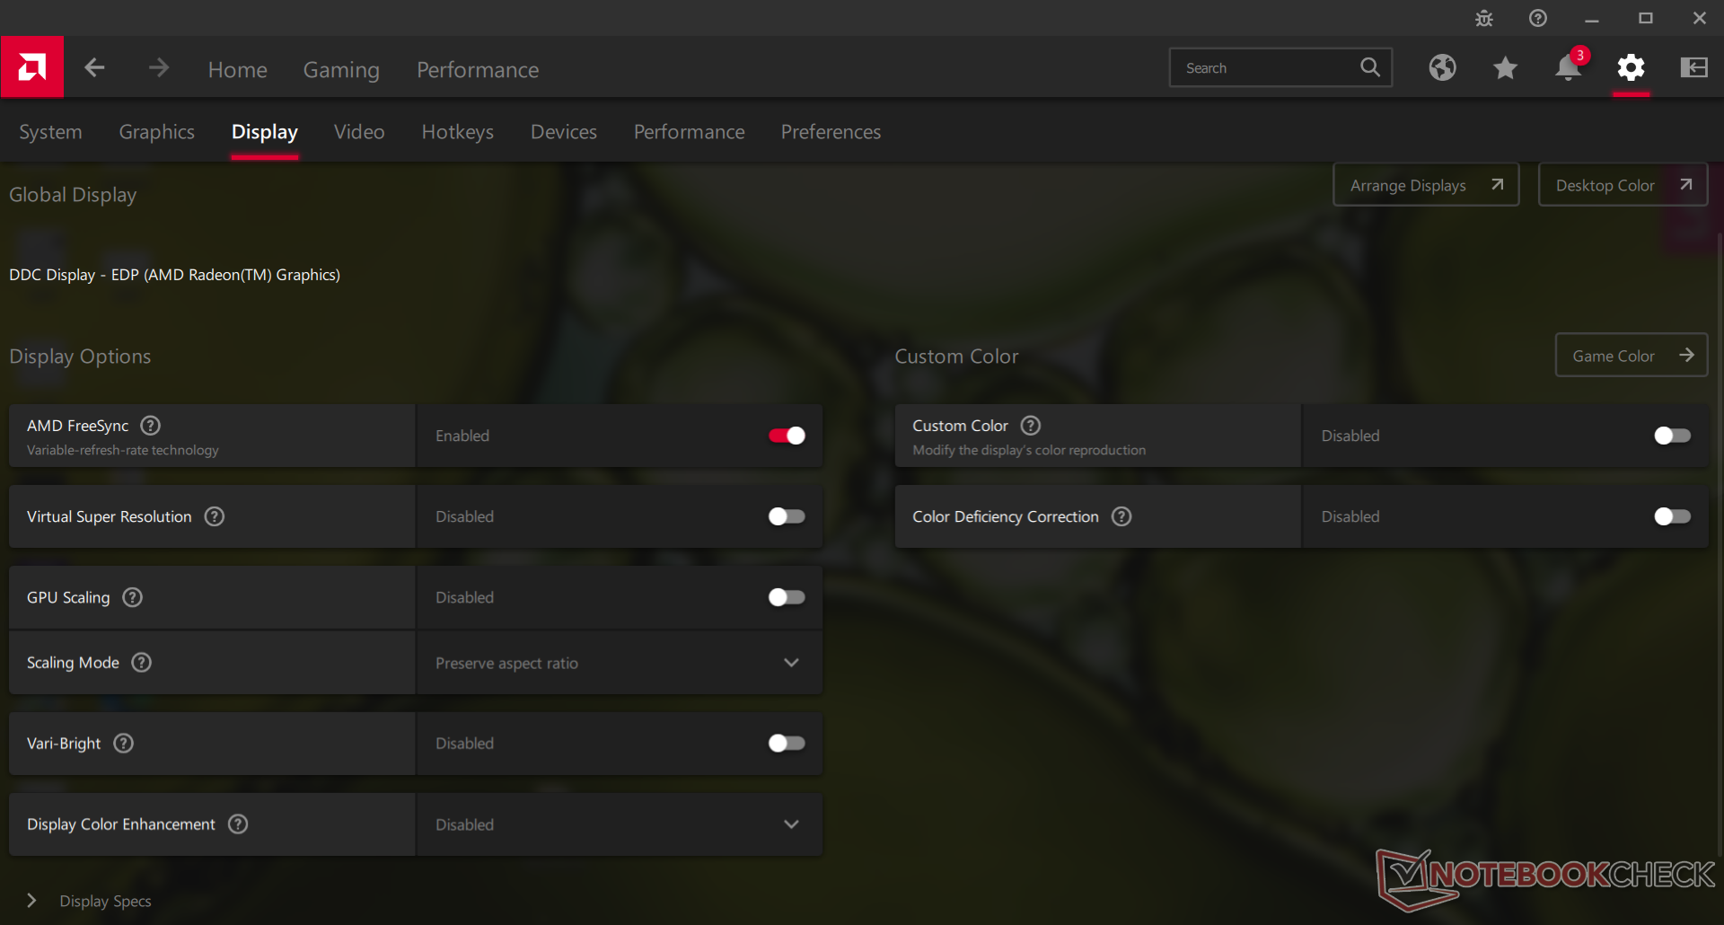Disable the AMD FreeSync toggle
The height and width of the screenshot is (925, 1724).
click(x=787, y=436)
